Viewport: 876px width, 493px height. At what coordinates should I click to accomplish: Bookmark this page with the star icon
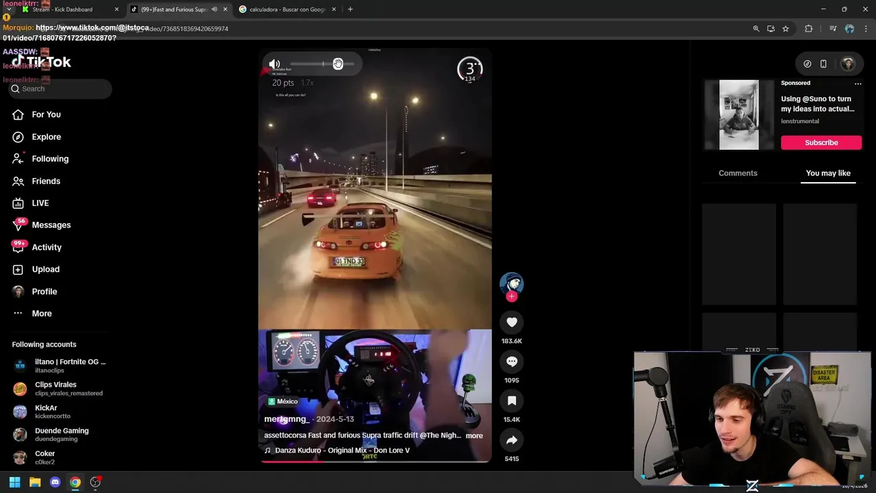[x=786, y=29]
